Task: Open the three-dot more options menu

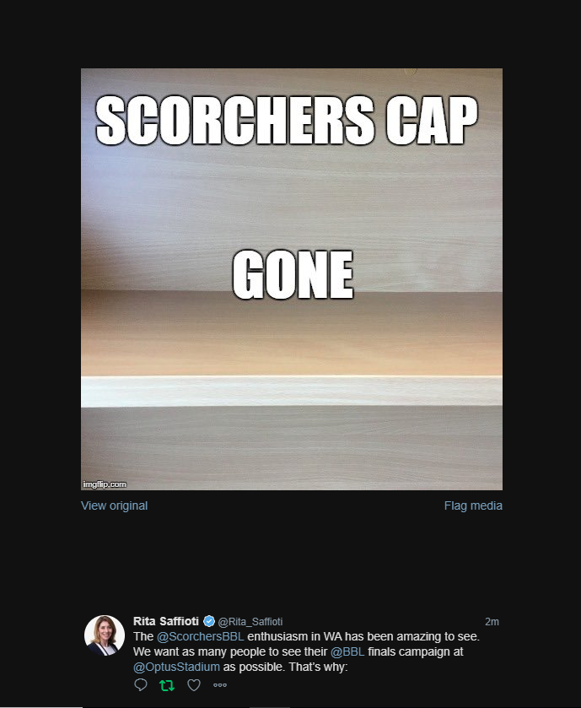Action: pyautogui.click(x=220, y=685)
